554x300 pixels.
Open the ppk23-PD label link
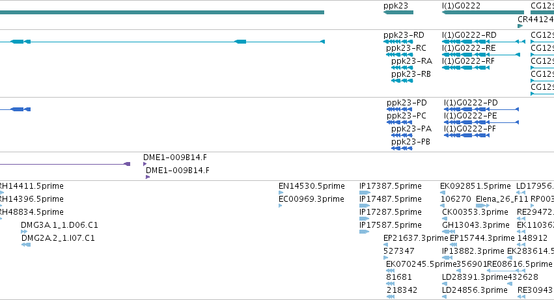(407, 103)
